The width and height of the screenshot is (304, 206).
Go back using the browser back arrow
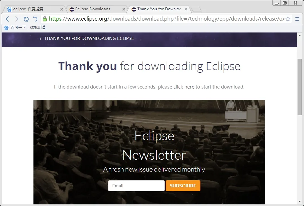7,19
